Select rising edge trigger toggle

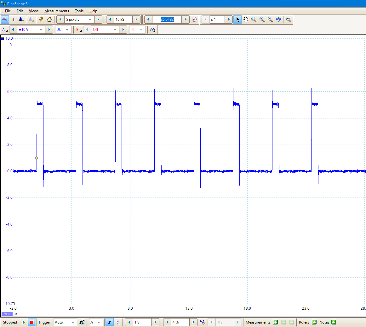pos(109,322)
